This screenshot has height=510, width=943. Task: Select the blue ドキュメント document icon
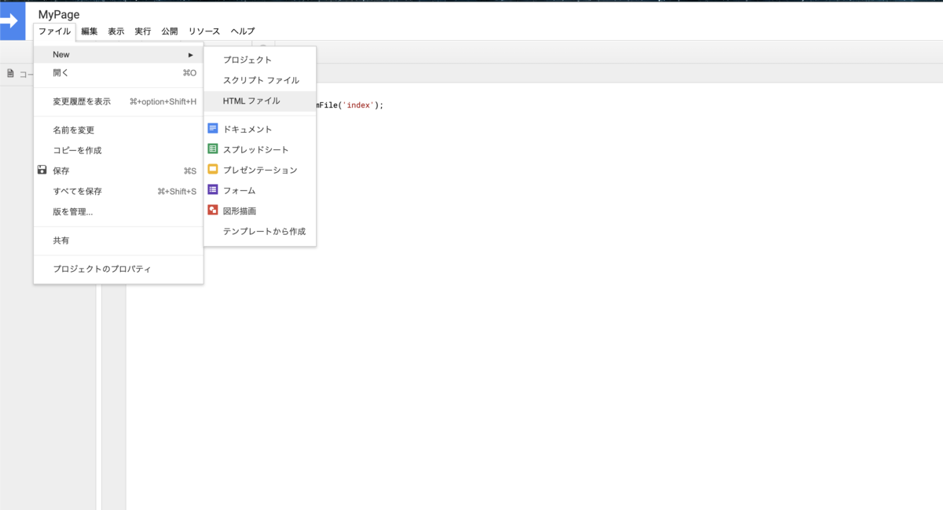point(213,128)
